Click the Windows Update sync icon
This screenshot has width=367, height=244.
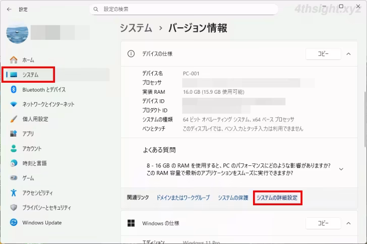[14, 222]
